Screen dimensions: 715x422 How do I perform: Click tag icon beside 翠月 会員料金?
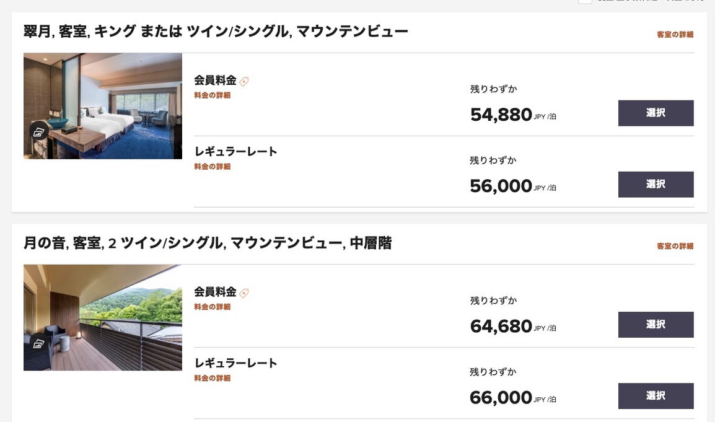tap(244, 81)
